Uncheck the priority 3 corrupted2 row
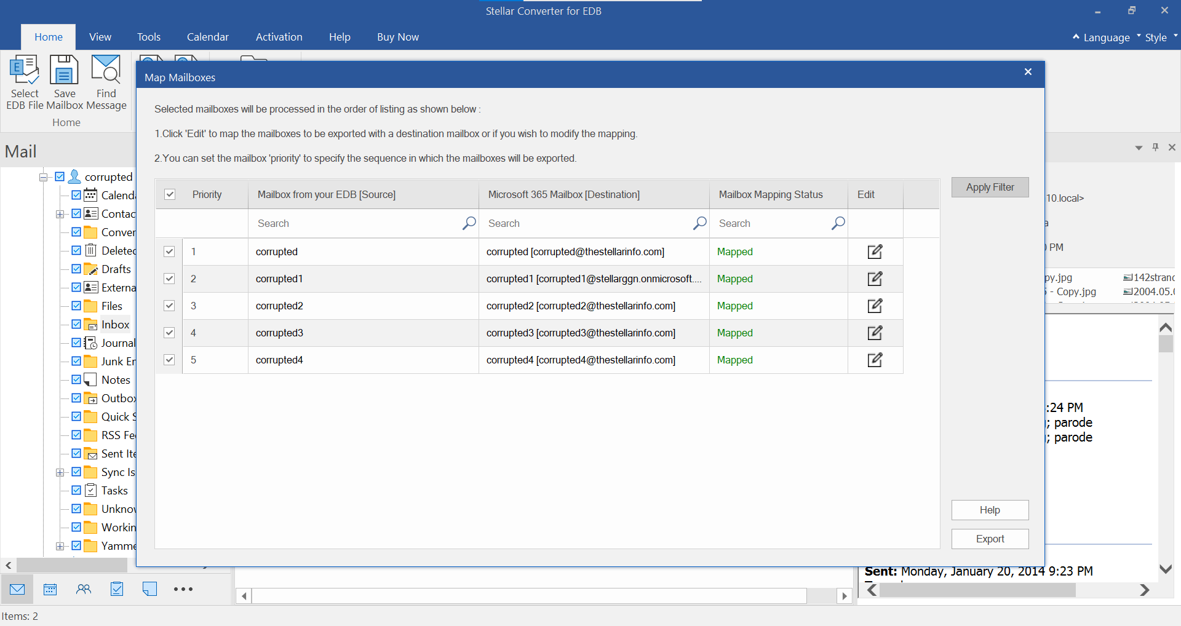This screenshot has width=1181, height=626. pyautogui.click(x=169, y=306)
